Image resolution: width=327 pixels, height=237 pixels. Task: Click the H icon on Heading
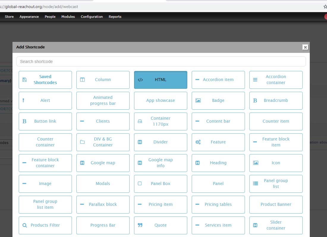(x=197, y=163)
